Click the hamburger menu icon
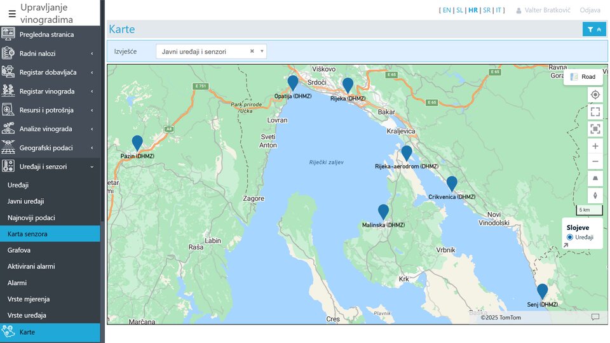Image resolution: width=610 pixels, height=343 pixels. click(12, 13)
